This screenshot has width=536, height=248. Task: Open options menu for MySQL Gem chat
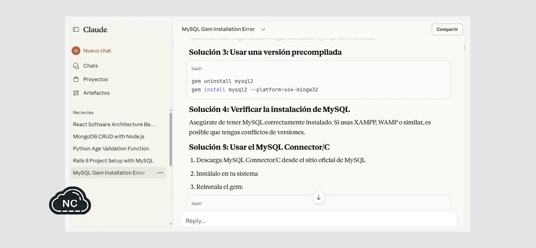160,173
